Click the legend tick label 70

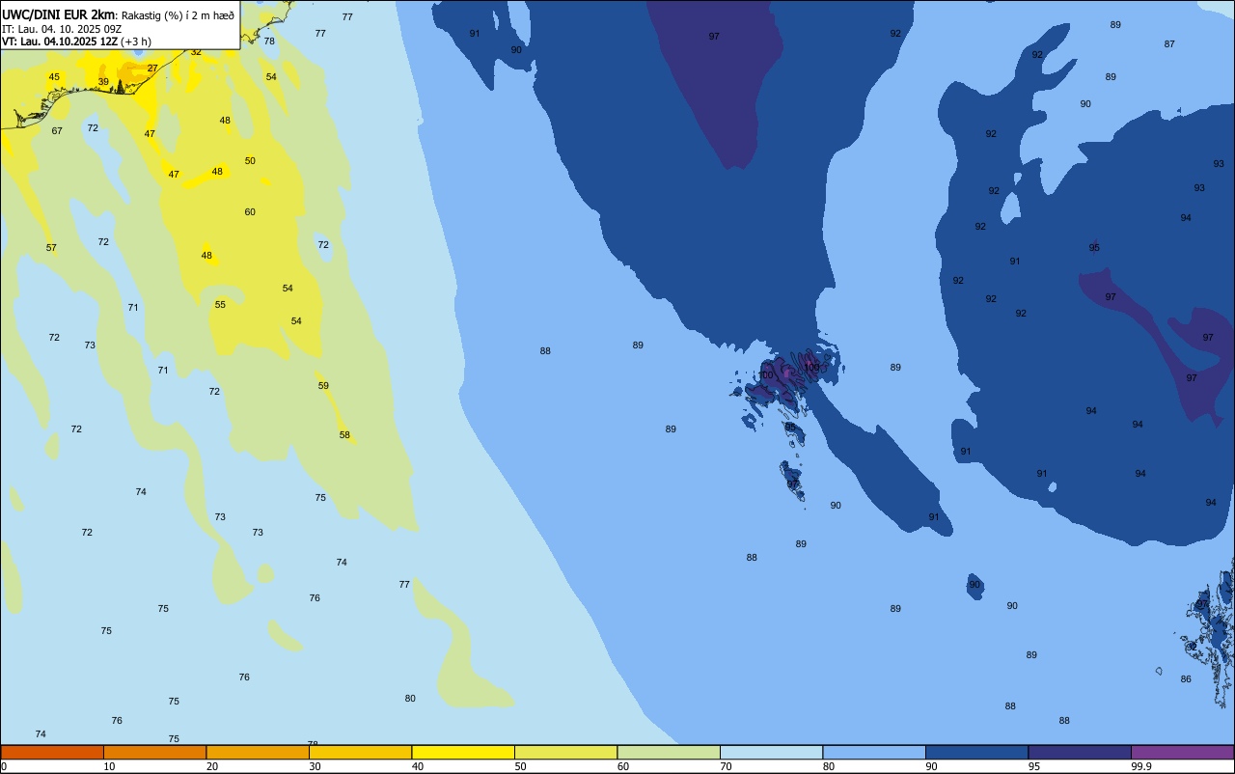[x=726, y=766]
